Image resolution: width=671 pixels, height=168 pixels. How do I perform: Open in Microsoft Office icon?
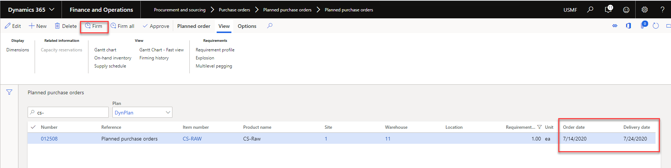[x=628, y=26]
